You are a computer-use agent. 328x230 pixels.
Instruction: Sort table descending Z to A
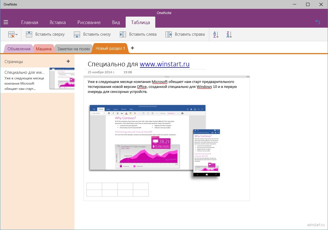pyautogui.click(x=229, y=35)
